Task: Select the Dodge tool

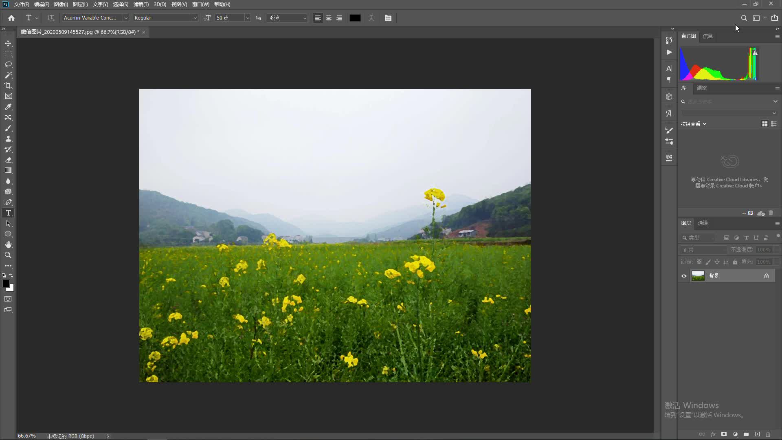Action: click(8, 191)
